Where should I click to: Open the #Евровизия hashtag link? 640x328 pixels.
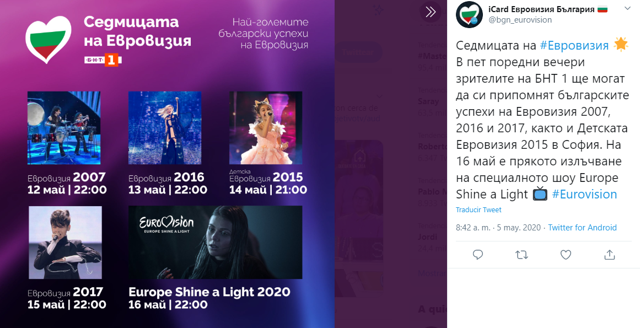[574, 46]
